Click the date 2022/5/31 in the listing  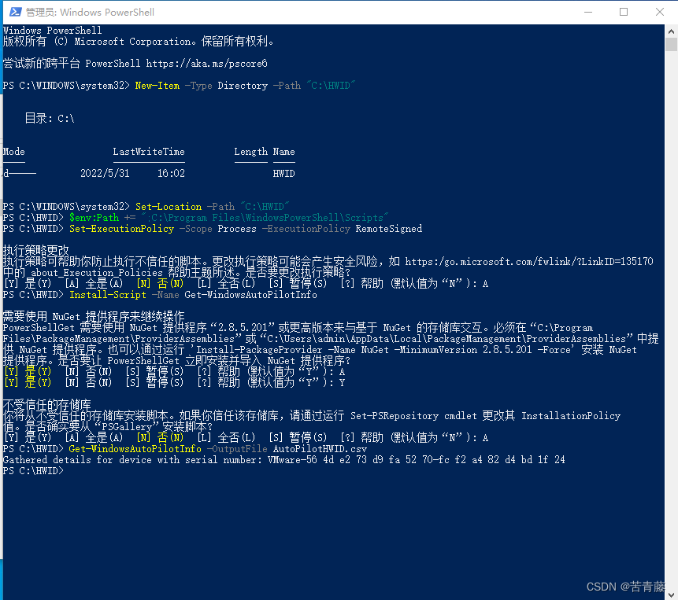(x=105, y=173)
